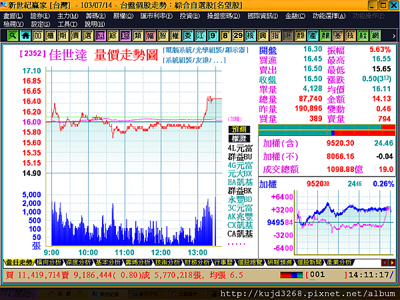The image size is (400, 300).
Task: Select the cyan 9 toolbar icon
Action: (x=213, y=35)
